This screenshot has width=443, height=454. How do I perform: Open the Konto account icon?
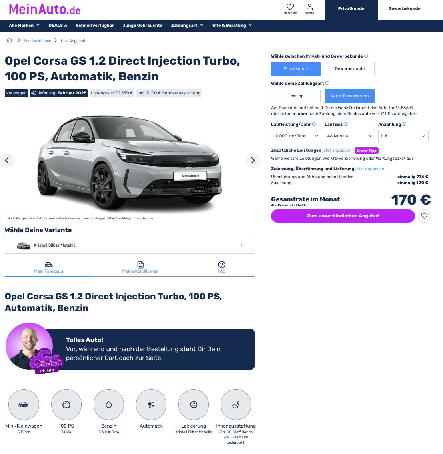click(x=310, y=7)
